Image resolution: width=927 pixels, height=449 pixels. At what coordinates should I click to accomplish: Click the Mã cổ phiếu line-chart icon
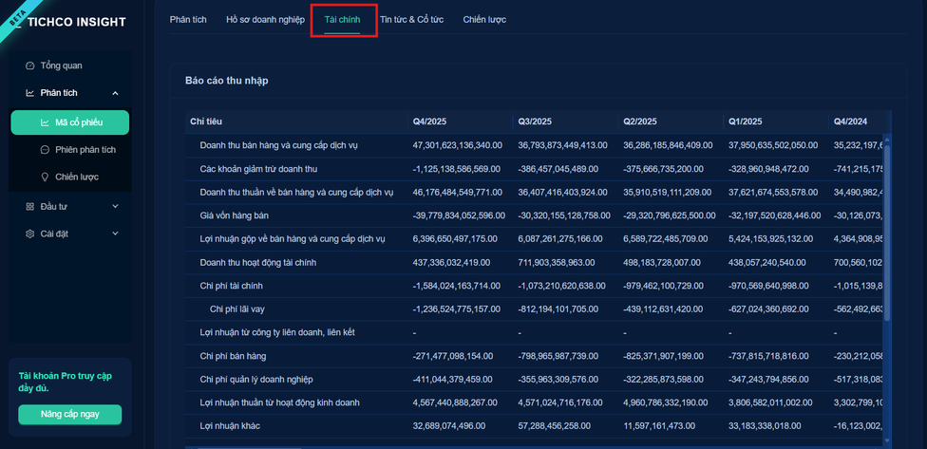45,122
